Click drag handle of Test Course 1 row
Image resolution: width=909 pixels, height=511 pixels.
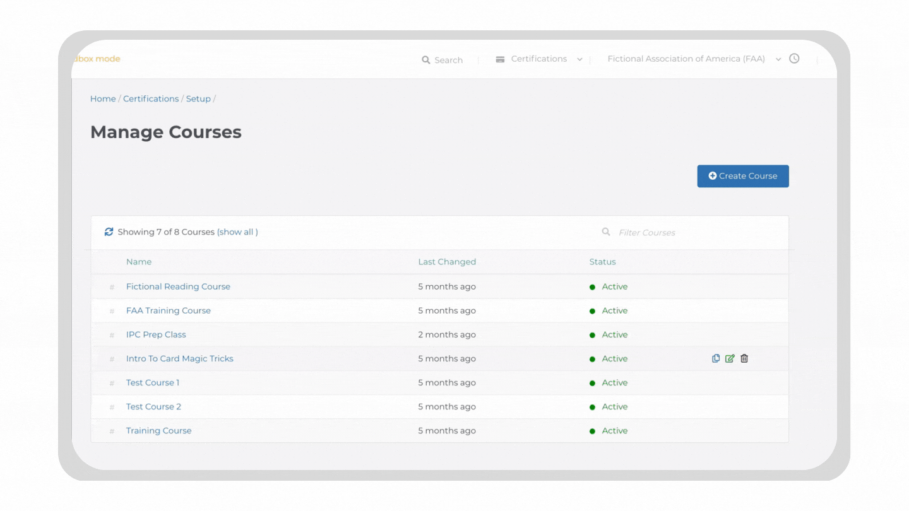tap(112, 383)
